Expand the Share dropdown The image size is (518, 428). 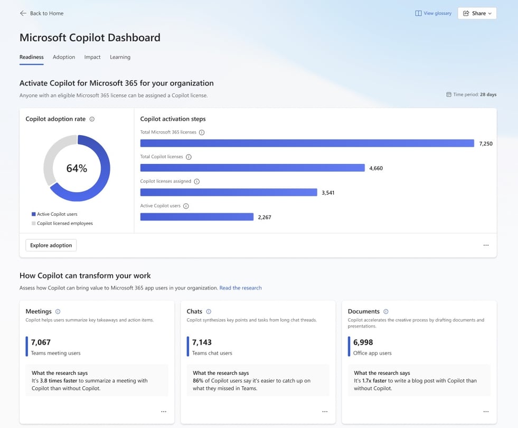[477, 13]
